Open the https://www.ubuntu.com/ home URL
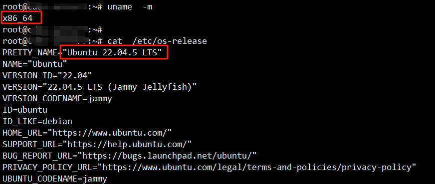Viewport: 435px width, 184px height. tap(110, 133)
